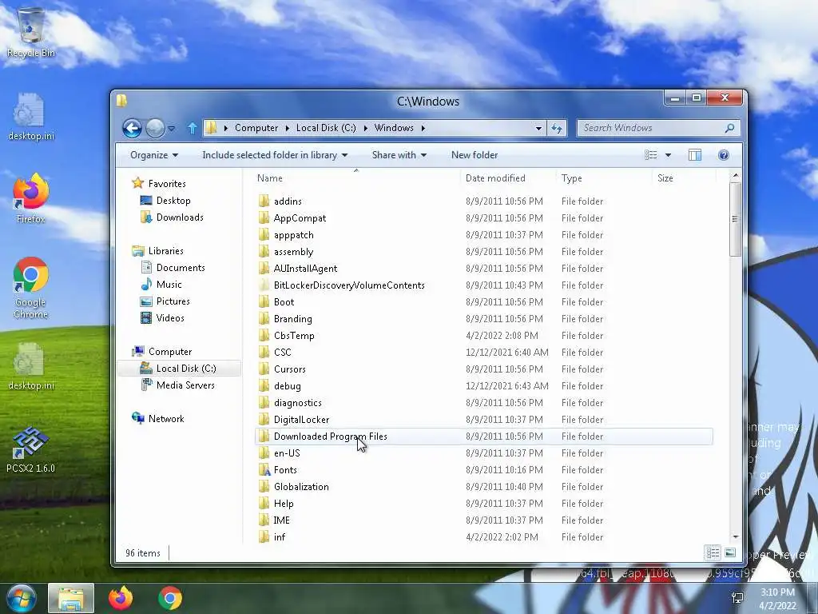
Task: Sort by Date modified column header
Action: 507,178
